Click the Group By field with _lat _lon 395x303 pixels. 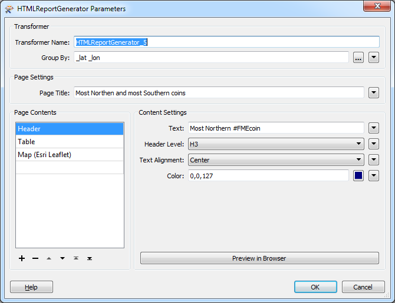212,58
